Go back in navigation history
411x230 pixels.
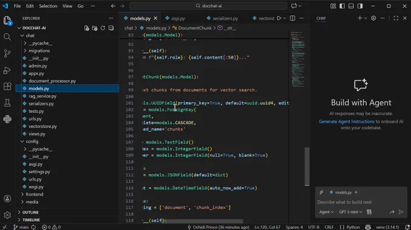[x=113, y=6]
